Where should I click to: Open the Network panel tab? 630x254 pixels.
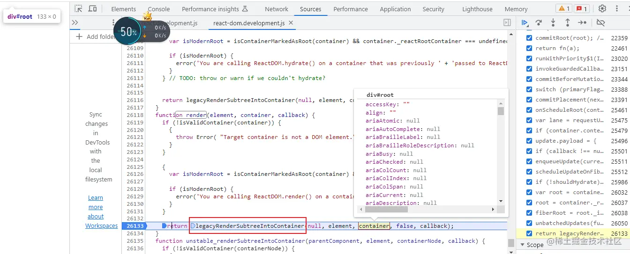point(277,9)
